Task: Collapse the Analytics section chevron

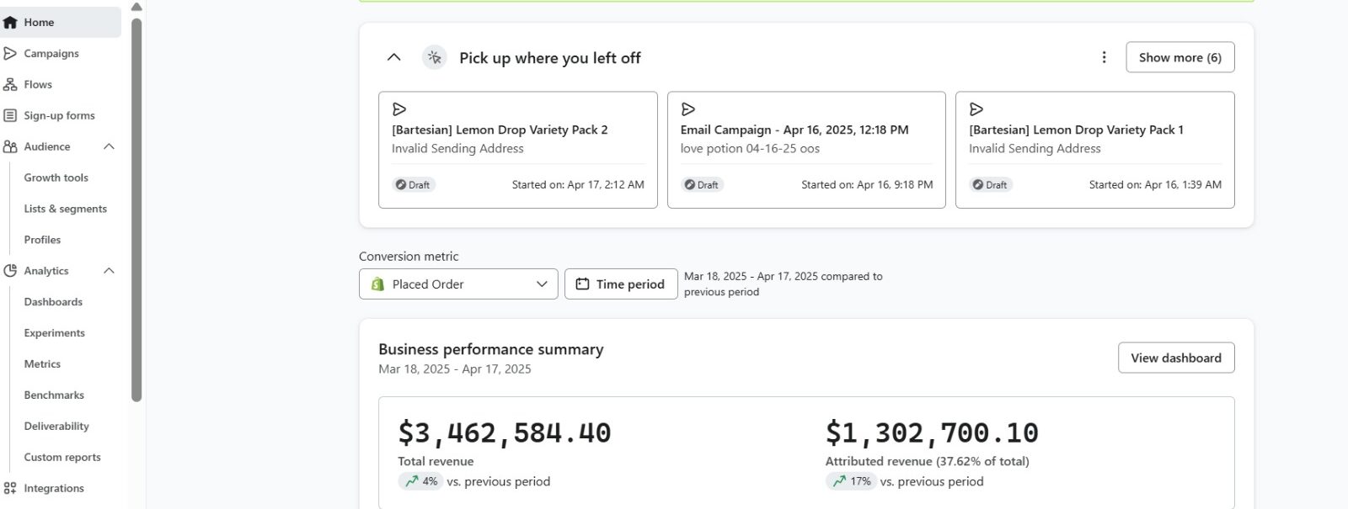Action: [109, 271]
